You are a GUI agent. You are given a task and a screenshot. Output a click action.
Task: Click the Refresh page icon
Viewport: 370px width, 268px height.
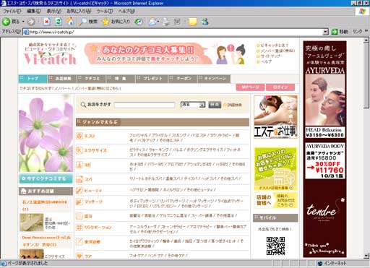click(59, 22)
